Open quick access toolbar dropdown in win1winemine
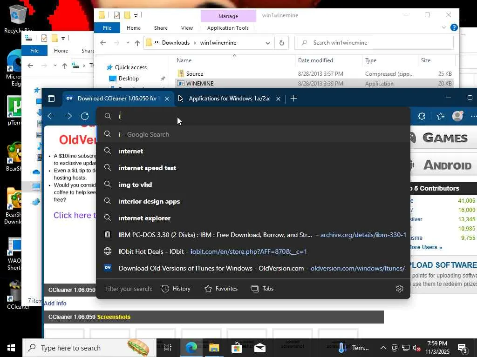Screen dimensions: 477x357 [136, 15]
